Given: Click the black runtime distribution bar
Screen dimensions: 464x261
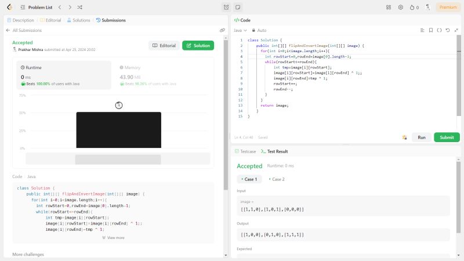Looking at the screenshot, I should 119,130.
